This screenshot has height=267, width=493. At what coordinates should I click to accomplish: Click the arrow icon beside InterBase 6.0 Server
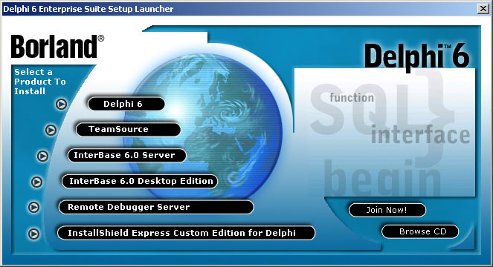43,156
